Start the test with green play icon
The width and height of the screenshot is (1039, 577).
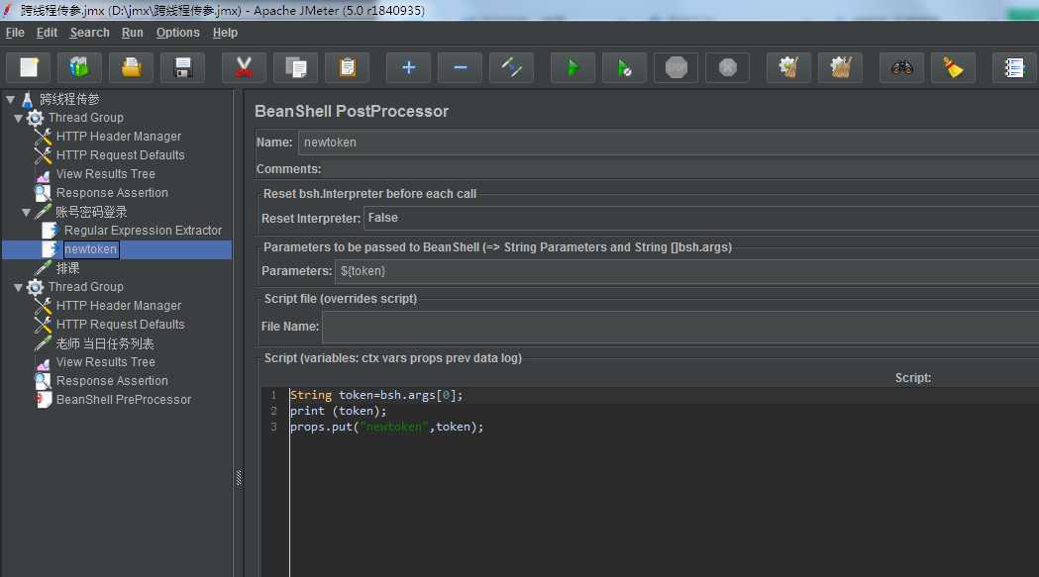[573, 67]
